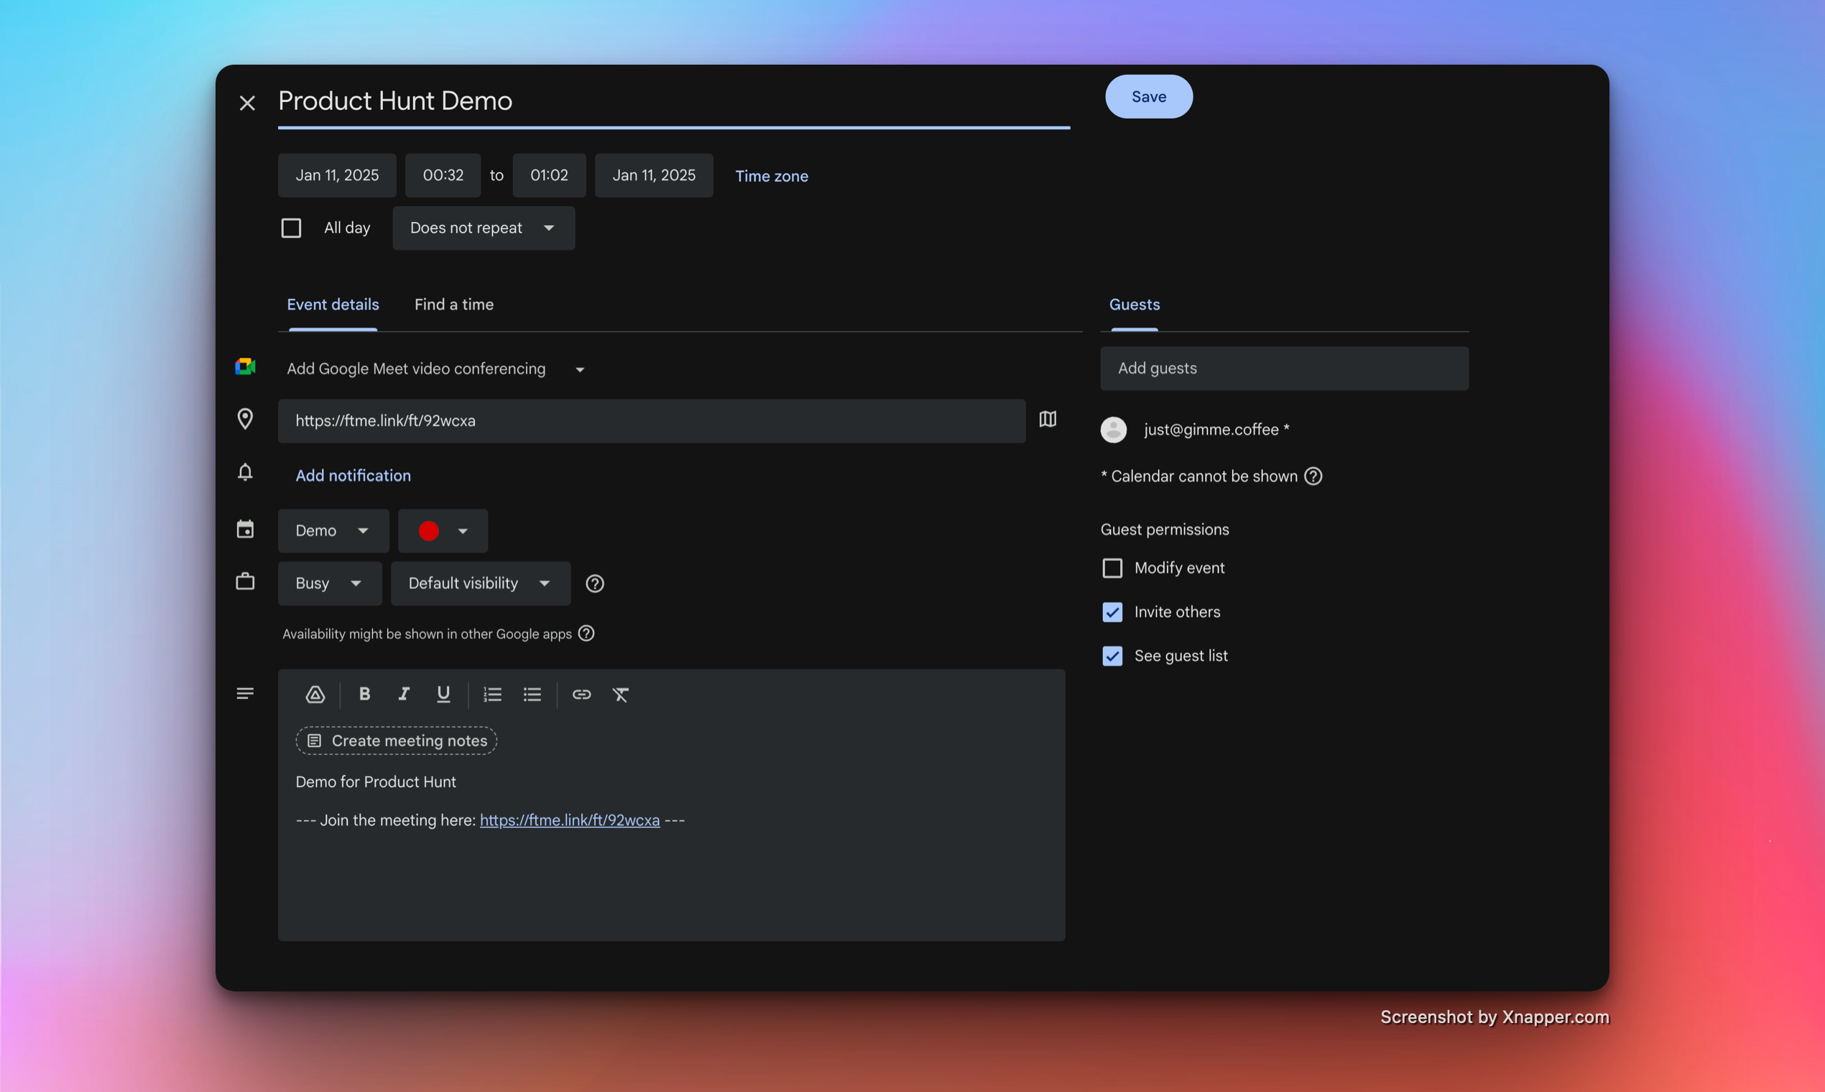Open the Default visibility dropdown

(481, 583)
